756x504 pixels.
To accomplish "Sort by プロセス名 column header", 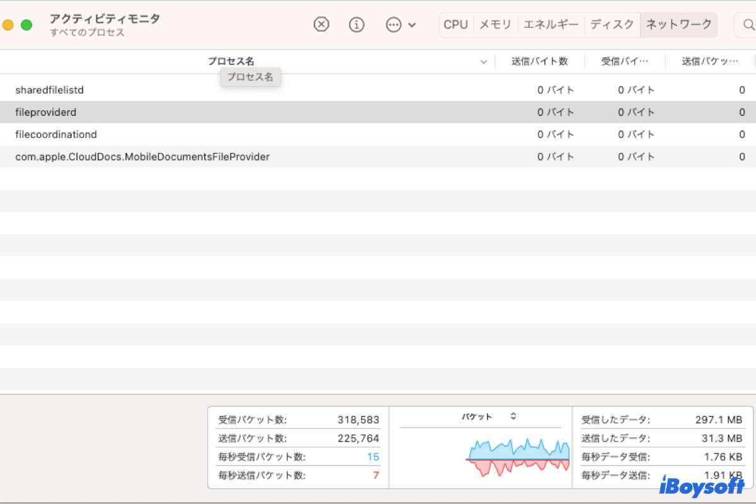I will point(231,62).
